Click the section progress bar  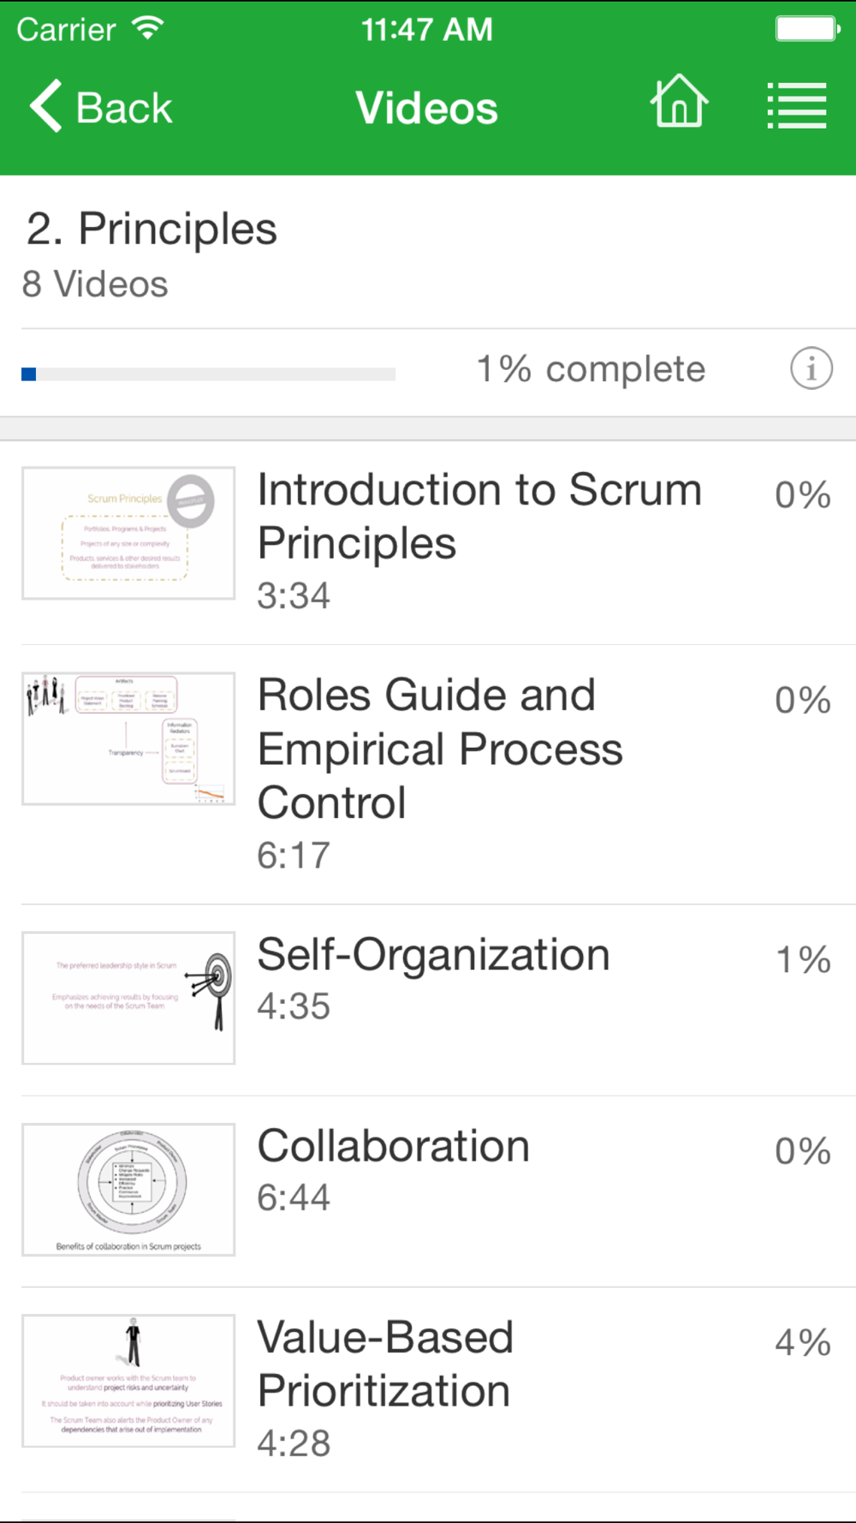[x=208, y=373]
